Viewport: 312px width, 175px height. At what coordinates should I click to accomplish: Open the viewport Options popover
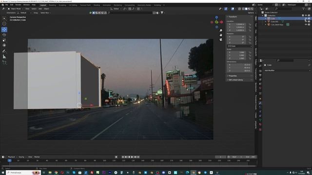(x=252, y=13)
